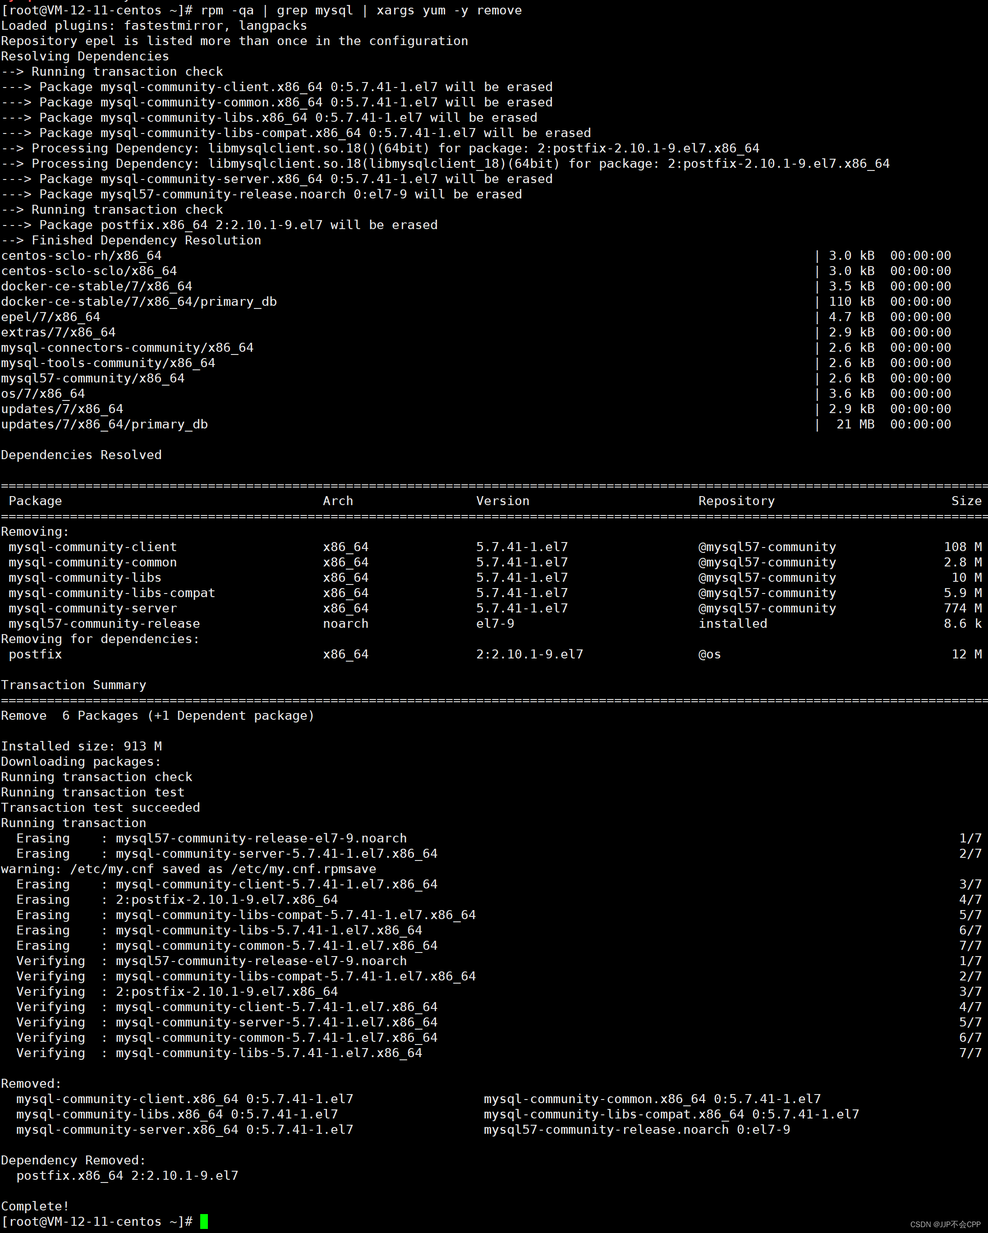The image size is (988, 1233).
Task: Click the 'Transaction test succeeded' line
Action: click(x=101, y=808)
